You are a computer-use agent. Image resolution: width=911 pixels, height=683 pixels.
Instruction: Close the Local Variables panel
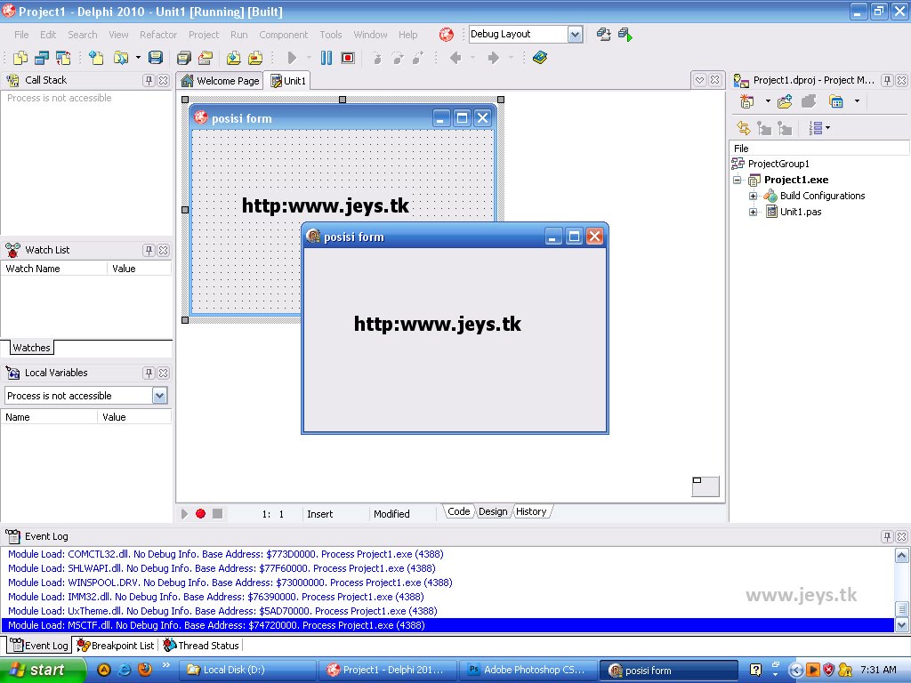pos(164,373)
